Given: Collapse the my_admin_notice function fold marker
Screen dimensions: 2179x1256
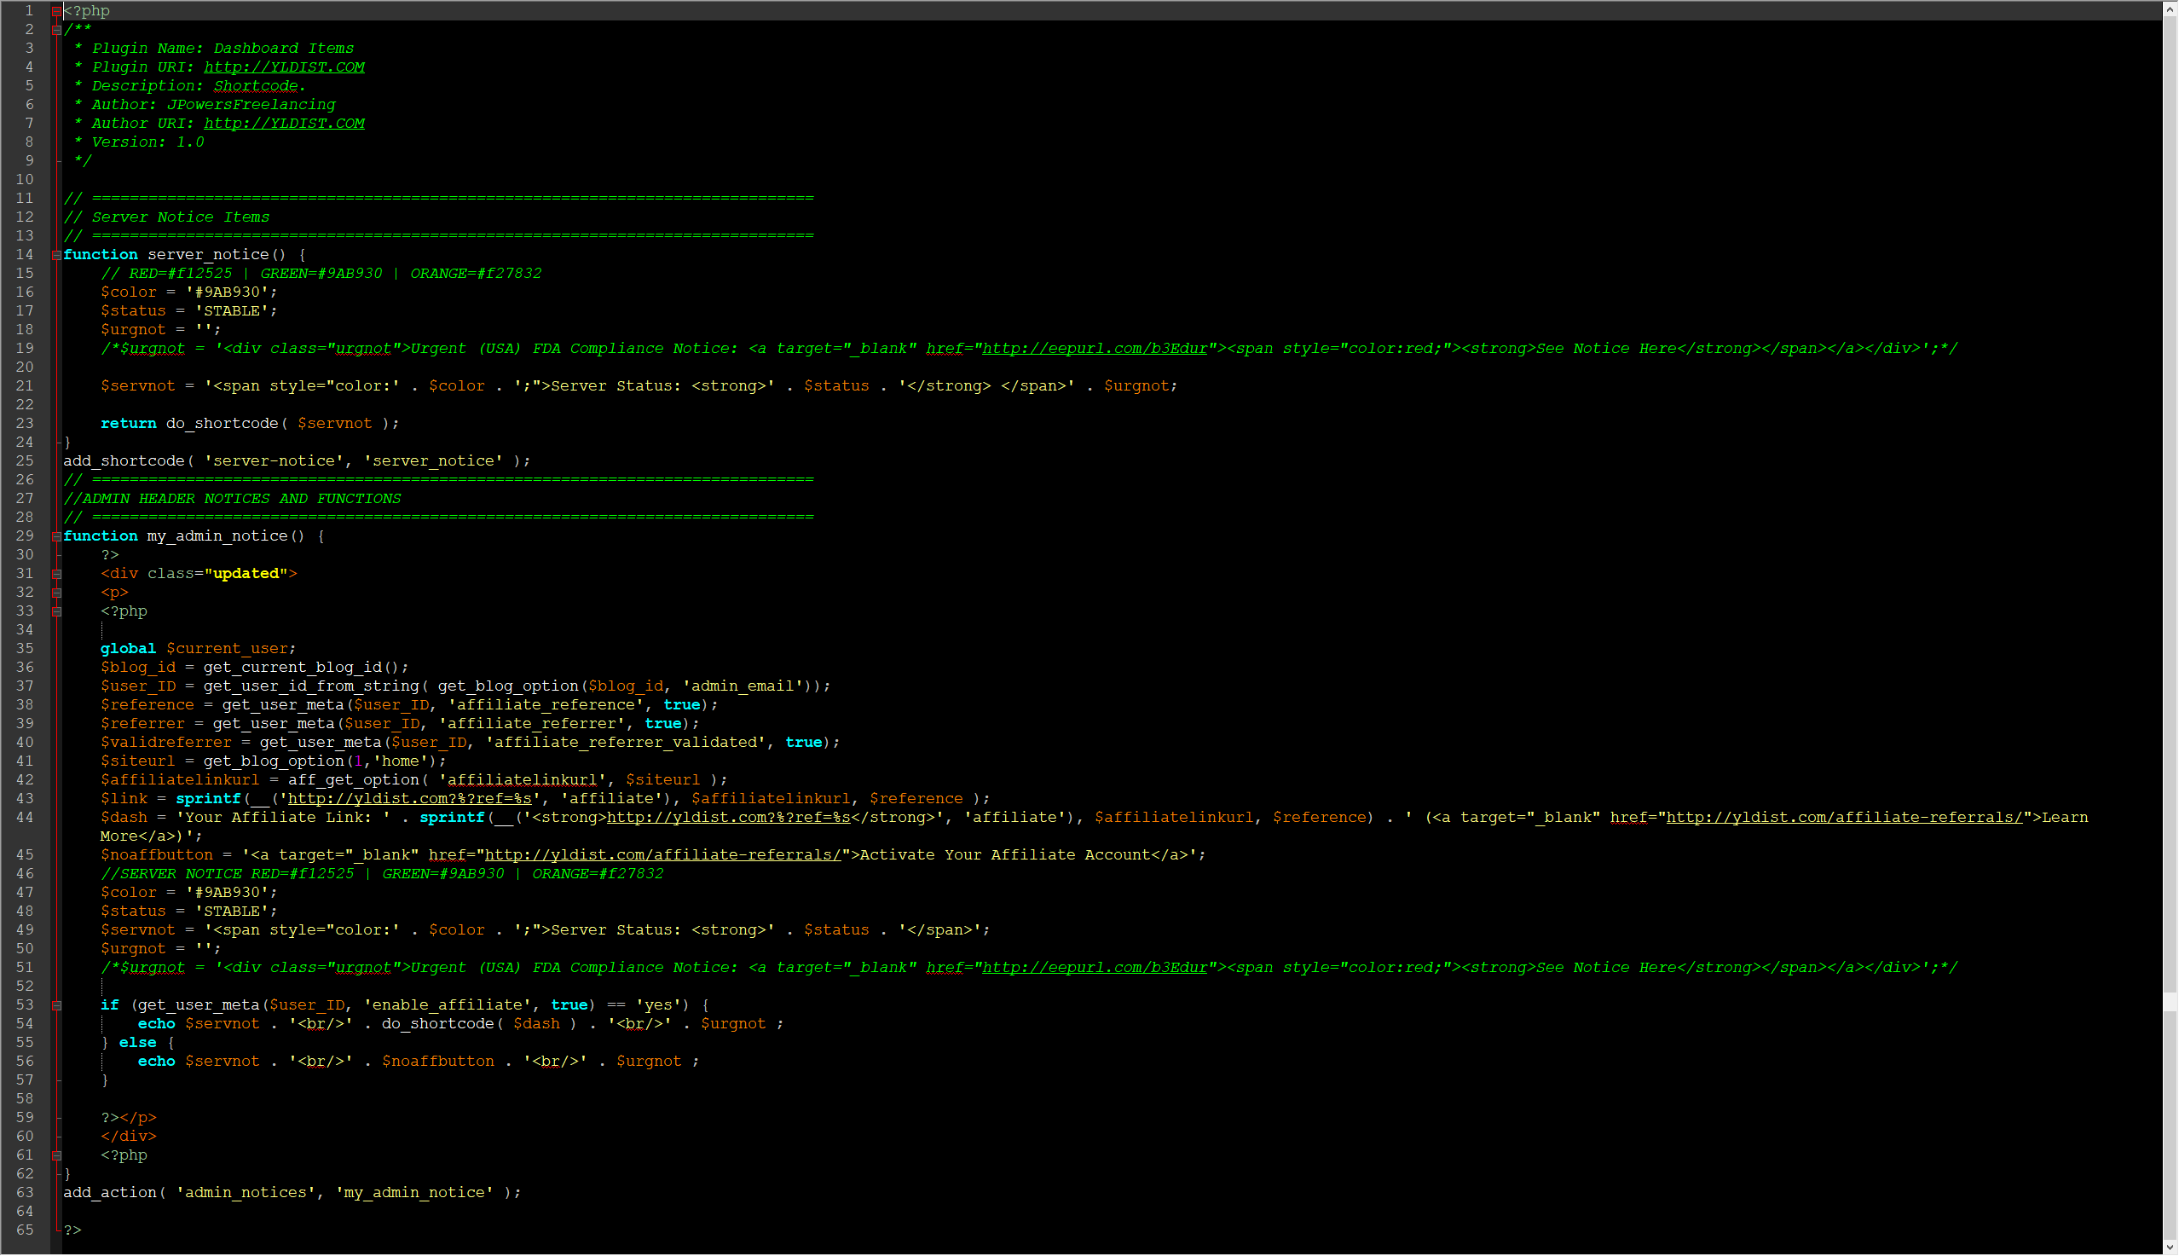Looking at the screenshot, I should [x=56, y=536].
